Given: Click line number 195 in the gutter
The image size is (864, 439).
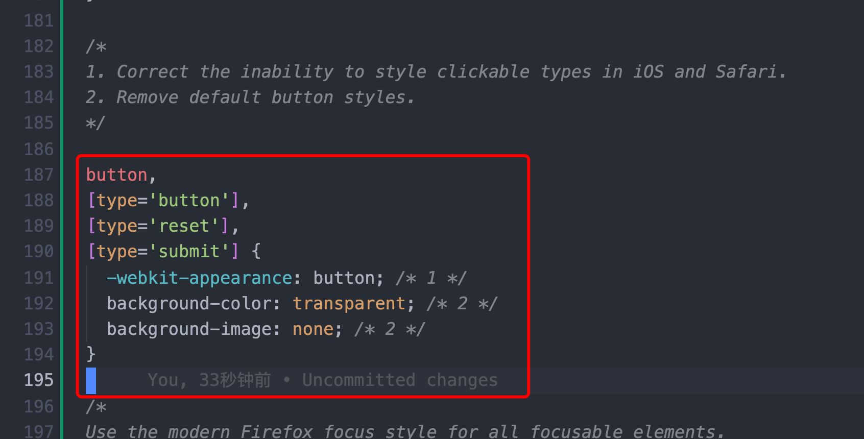Looking at the screenshot, I should pos(39,380).
